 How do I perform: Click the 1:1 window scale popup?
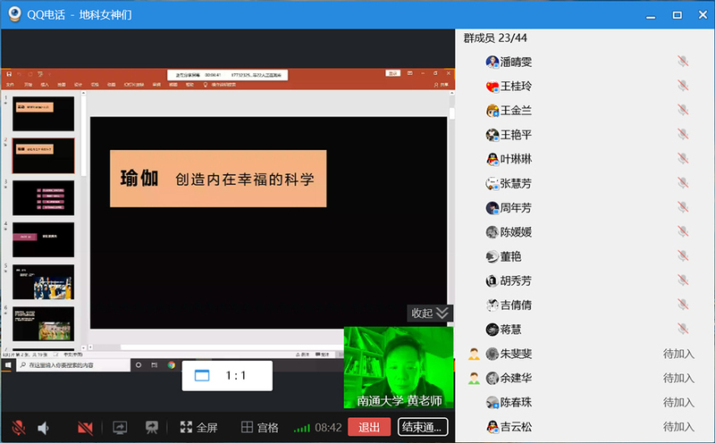click(x=227, y=376)
